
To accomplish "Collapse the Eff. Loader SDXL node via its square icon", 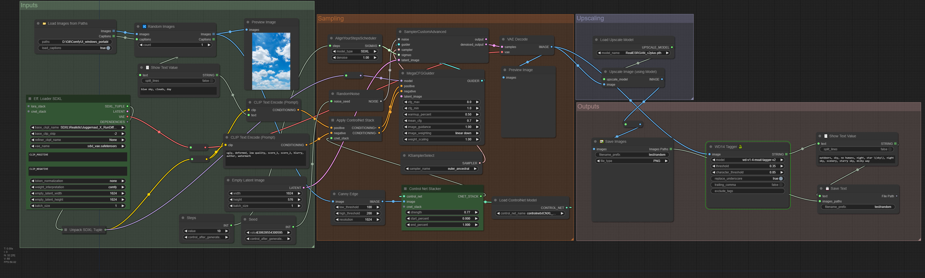I will pyautogui.click(x=30, y=99).
